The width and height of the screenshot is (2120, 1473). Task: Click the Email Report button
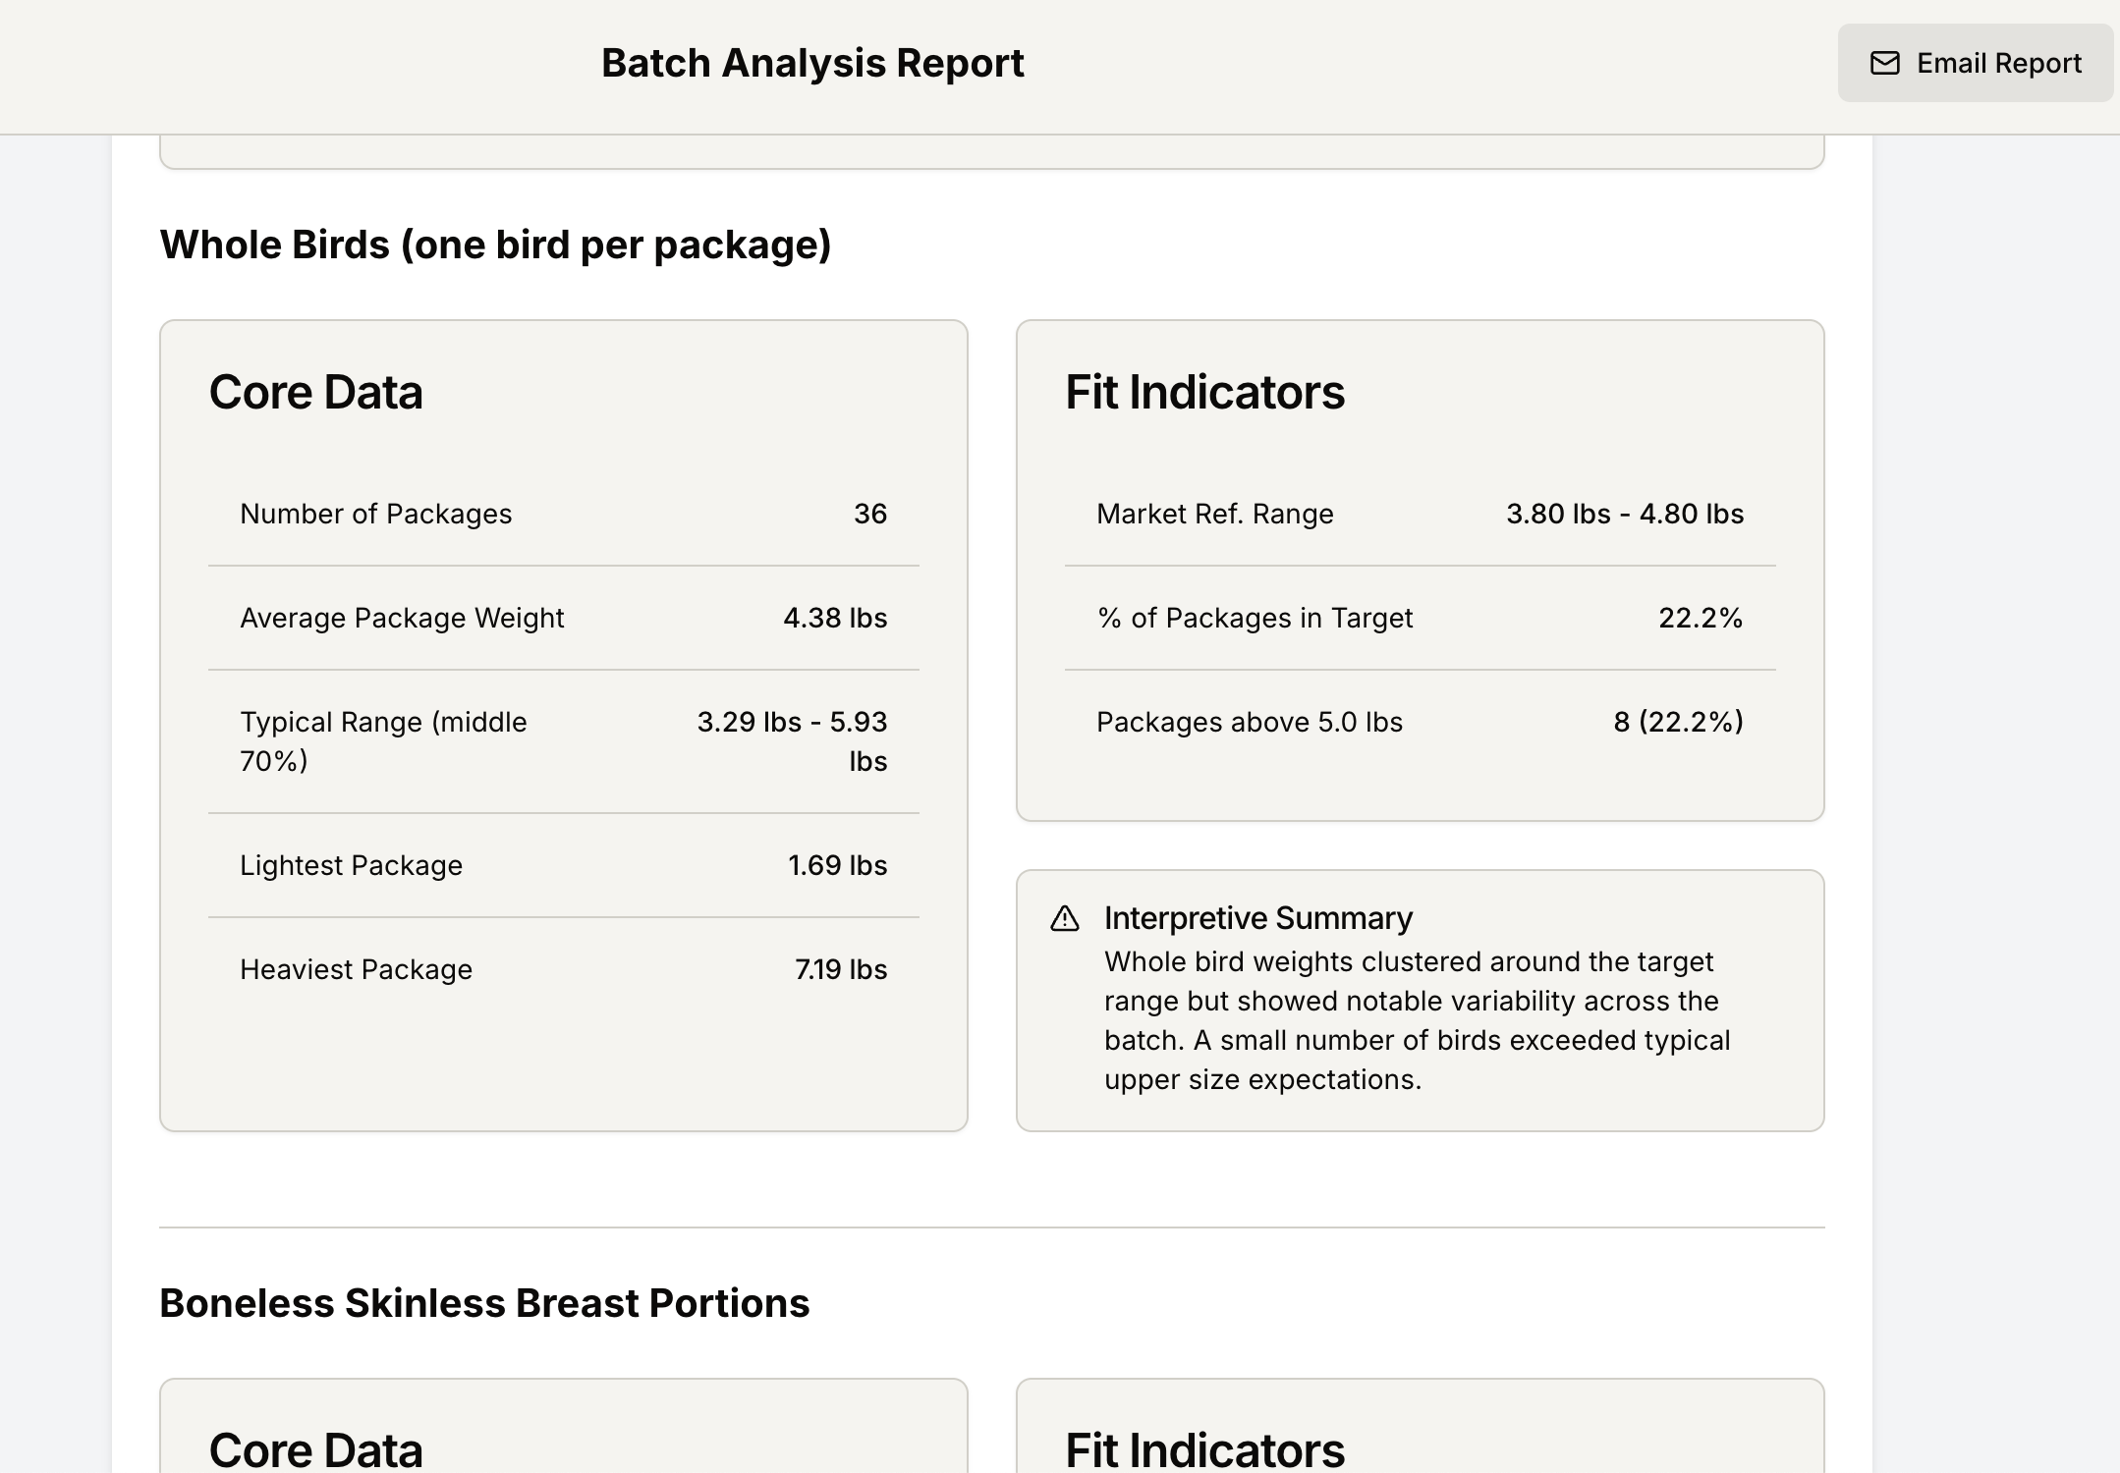(1975, 64)
